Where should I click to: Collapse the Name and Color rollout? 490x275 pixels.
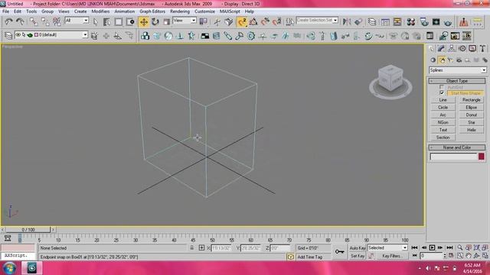pyautogui.click(x=457, y=147)
